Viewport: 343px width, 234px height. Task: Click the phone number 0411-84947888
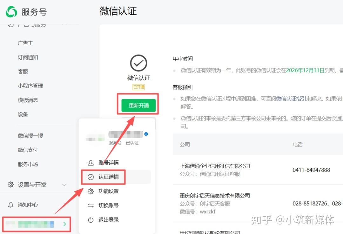coord(311,170)
